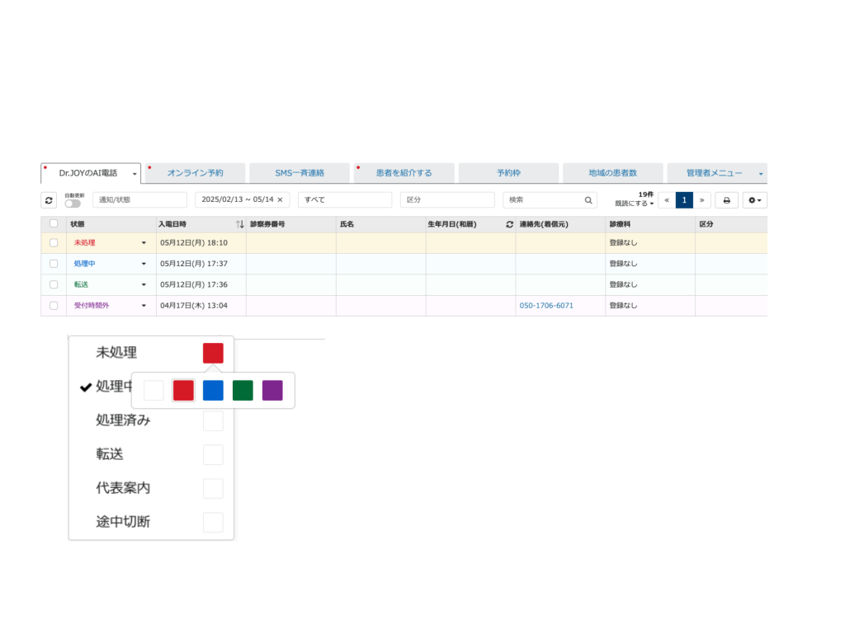Sort by 入電日時 using the sort arrows
This screenshot has width=845, height=633.
[239, 224]
